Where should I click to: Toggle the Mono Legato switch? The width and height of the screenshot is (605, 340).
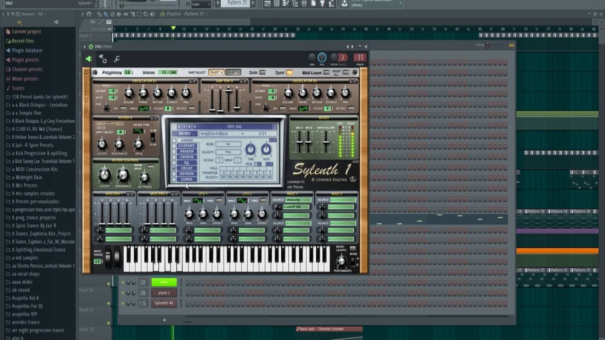(x=353, y=248)
